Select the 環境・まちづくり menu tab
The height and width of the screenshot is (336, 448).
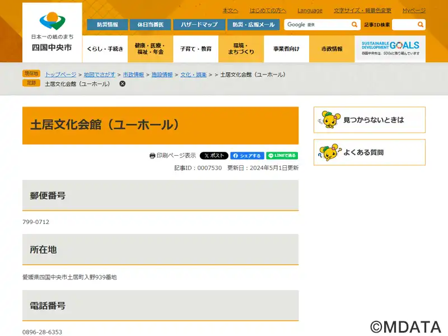[x=241, y=49]
